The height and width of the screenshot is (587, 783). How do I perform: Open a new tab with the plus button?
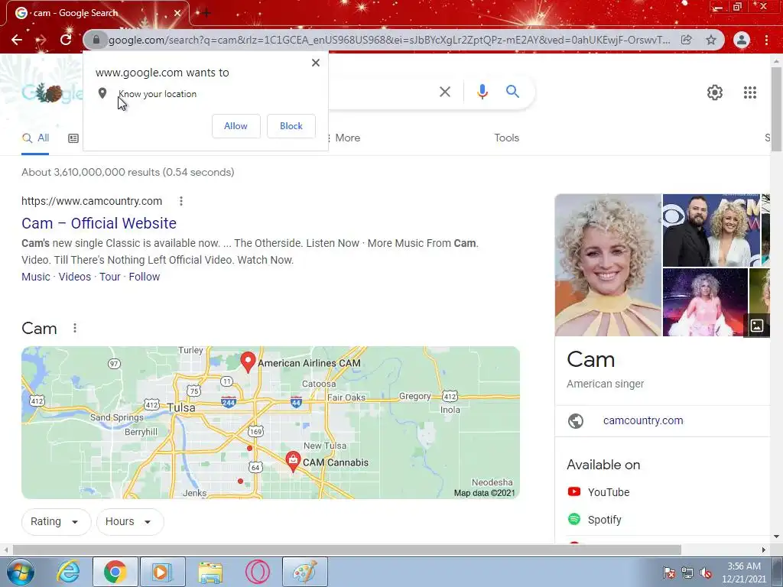pyautogui.click(x=206, y=13)
